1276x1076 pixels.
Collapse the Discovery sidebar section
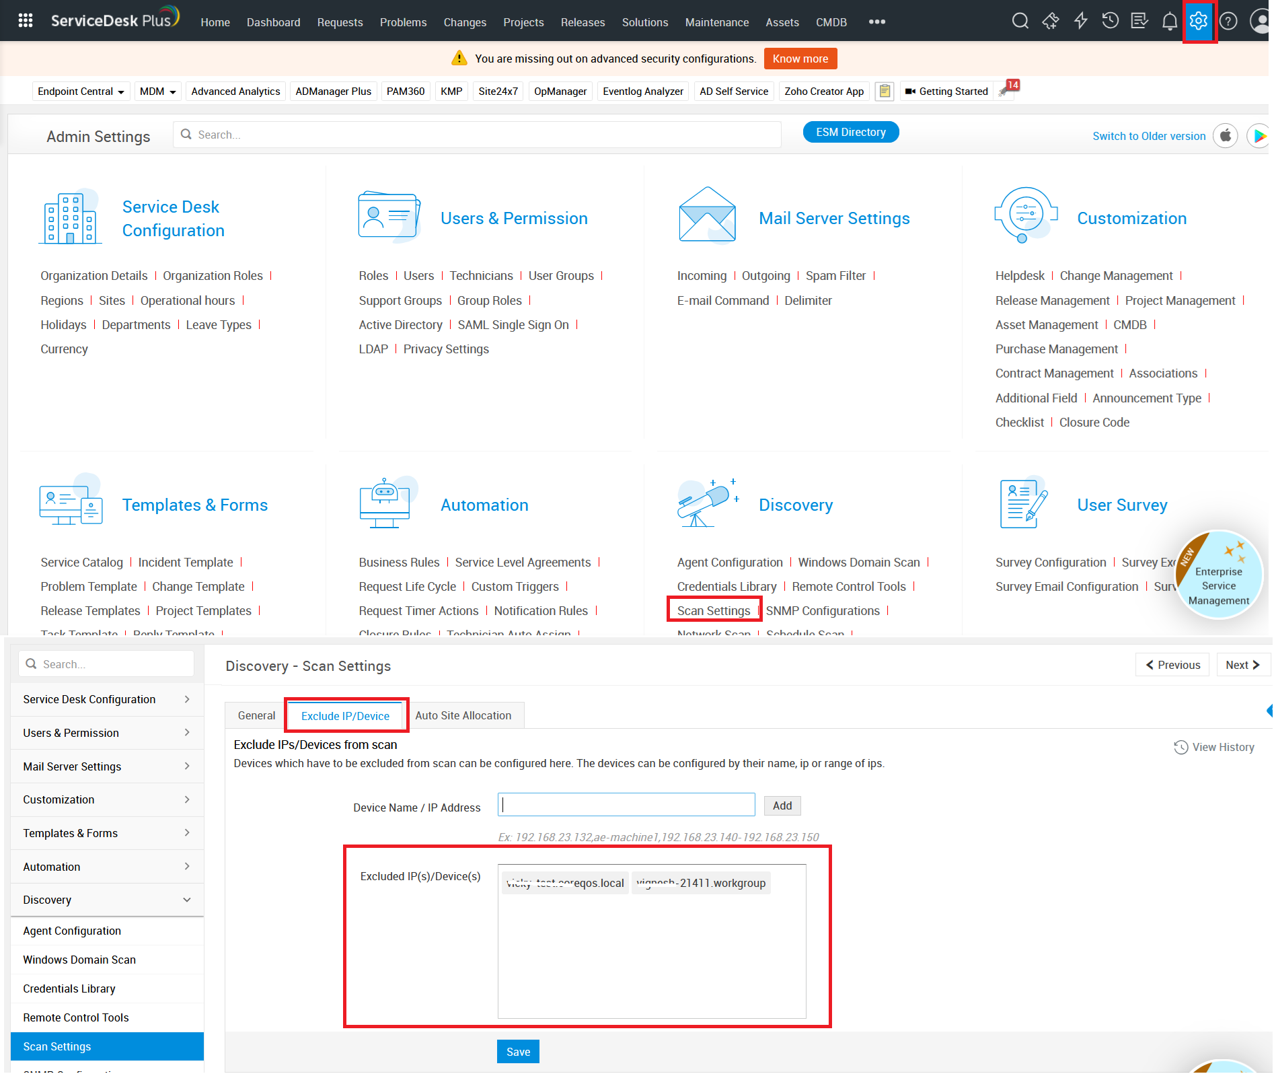pos(107,900)
